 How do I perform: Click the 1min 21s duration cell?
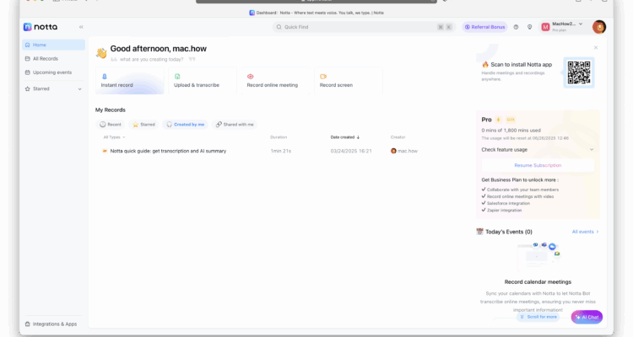pos(280,151)
